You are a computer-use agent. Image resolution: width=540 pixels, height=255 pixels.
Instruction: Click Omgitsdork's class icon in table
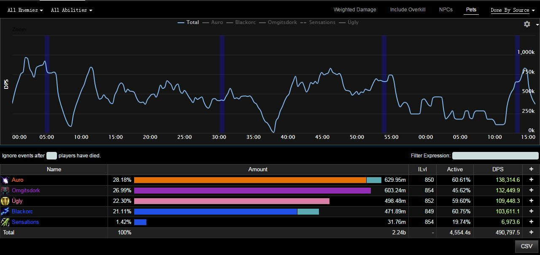click(5, 191)
